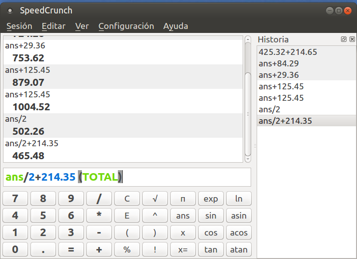This screenshot has width=357, height=259.
Task: Click the asin function button
Action: pyautogui.click(x=239, y=215)
